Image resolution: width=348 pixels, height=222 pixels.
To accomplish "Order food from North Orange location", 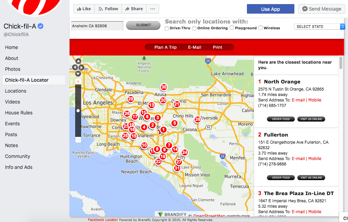I will tap(281, 119).
